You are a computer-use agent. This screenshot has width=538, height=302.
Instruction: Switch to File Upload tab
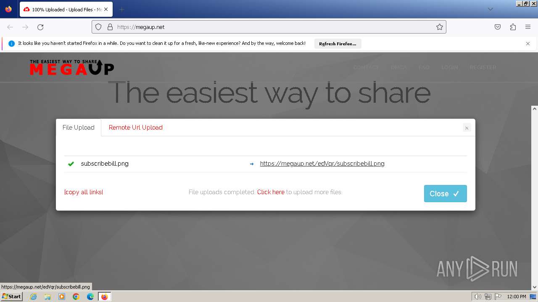[x=79, y=128]
